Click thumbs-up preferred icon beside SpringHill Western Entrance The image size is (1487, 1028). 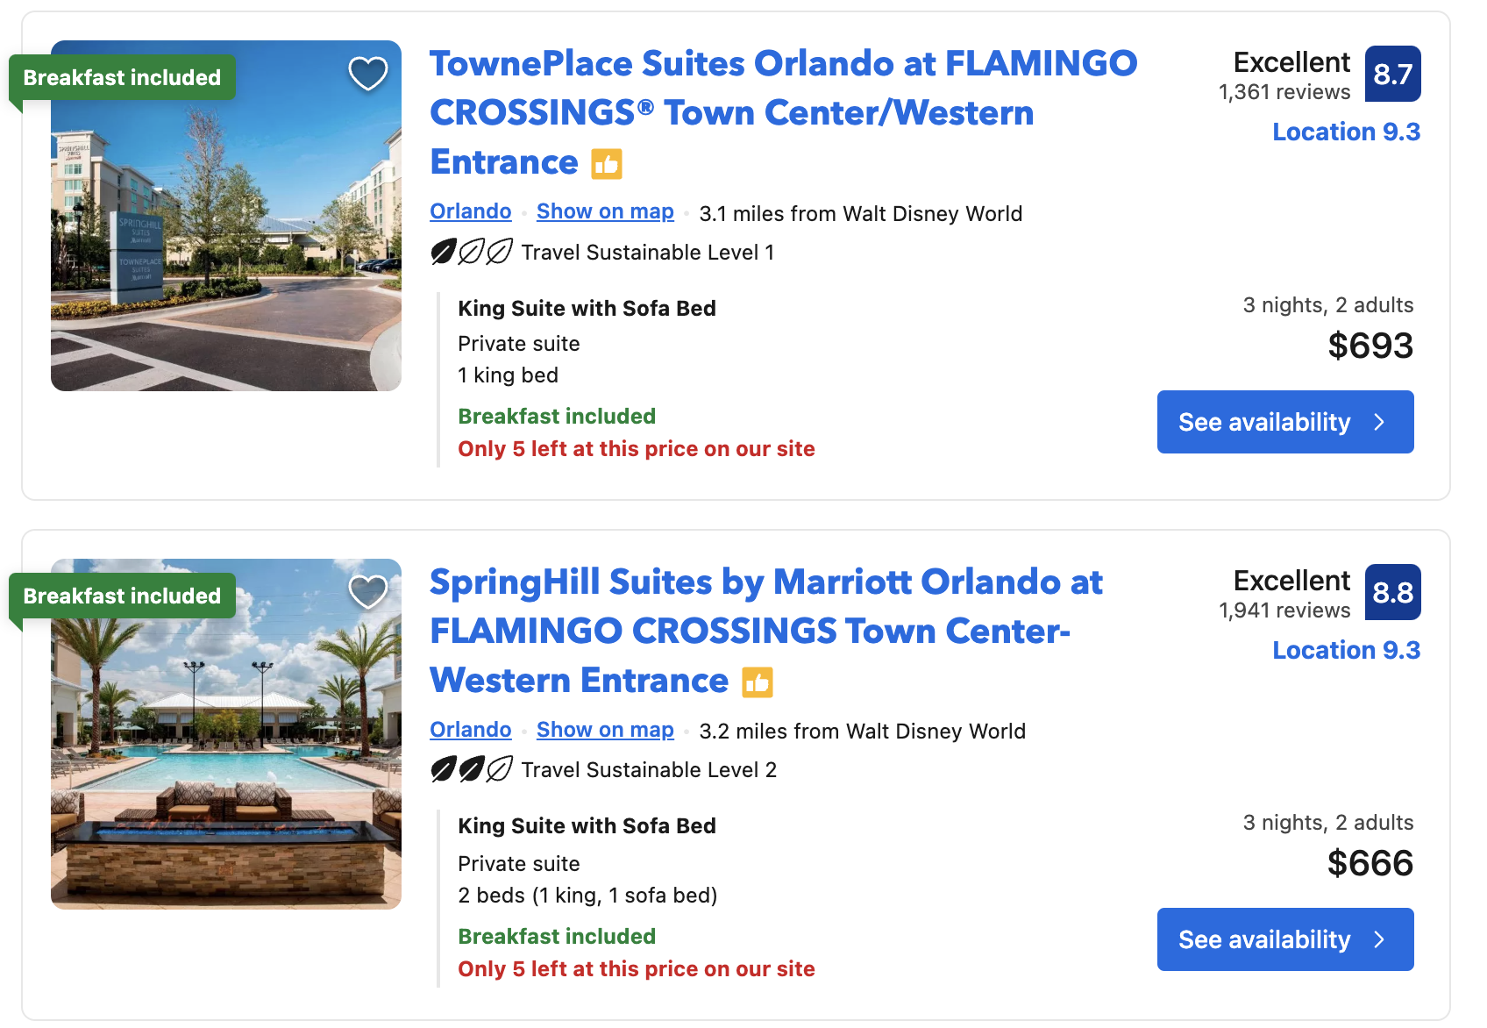758,682
